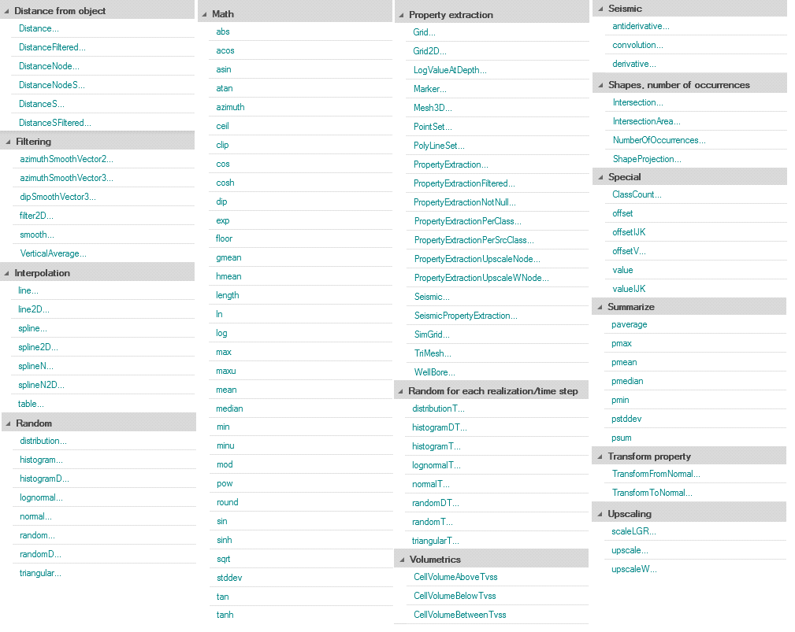Select the histogramDT... realization function
Image resolution: width=795 pixels, height=632 pixels.
(x=440, y=427)
